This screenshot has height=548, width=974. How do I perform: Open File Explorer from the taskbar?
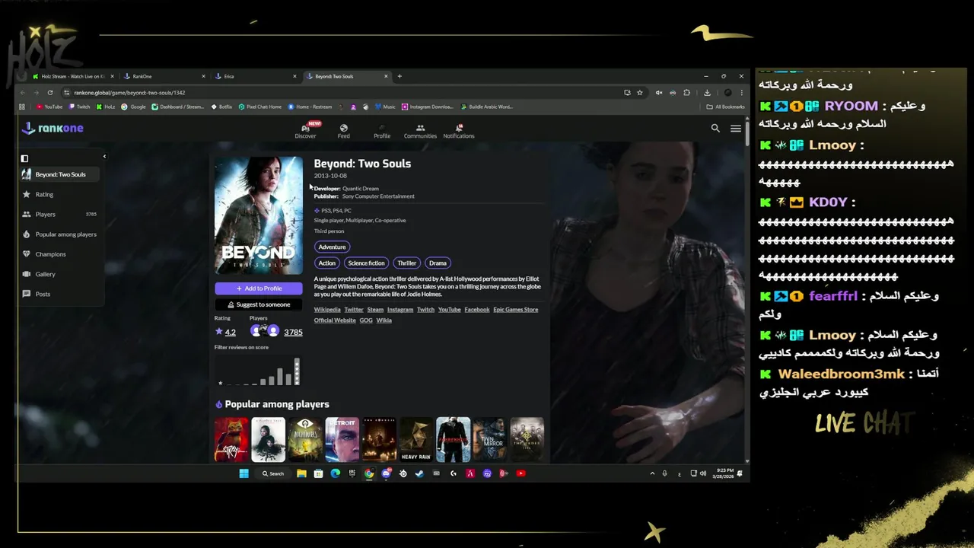pyautogui.click(x=301, y=473)
